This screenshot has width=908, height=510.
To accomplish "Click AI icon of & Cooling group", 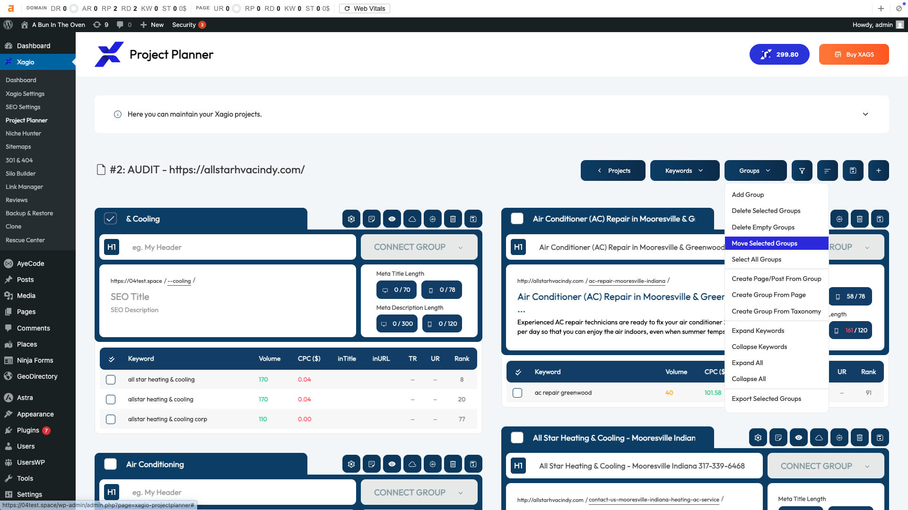I will pos(432,219).
